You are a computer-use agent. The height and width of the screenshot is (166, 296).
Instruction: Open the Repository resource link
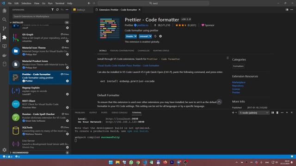(x=238, y=86)
